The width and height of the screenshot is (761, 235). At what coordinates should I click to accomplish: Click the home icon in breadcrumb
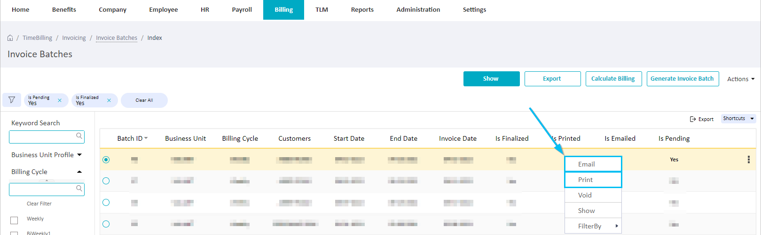(x=10, y=38)
